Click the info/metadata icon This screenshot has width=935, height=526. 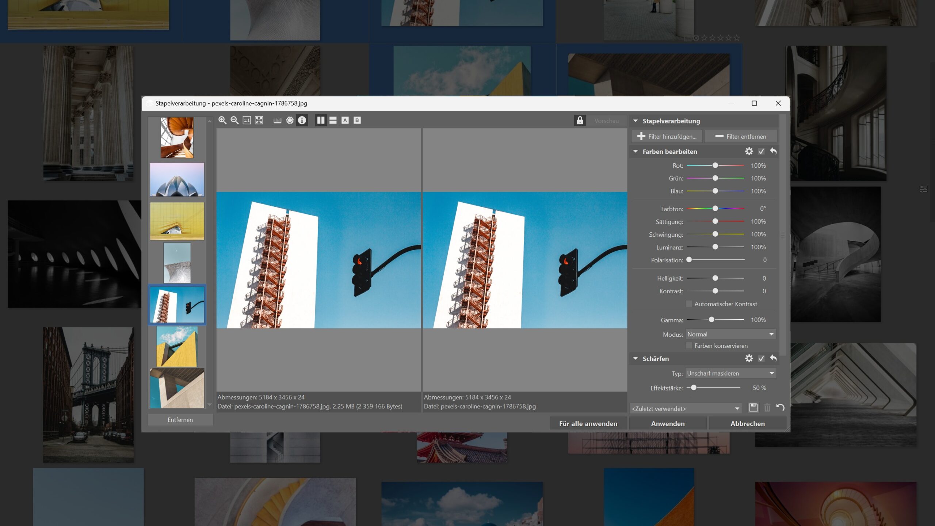[302, 121]
